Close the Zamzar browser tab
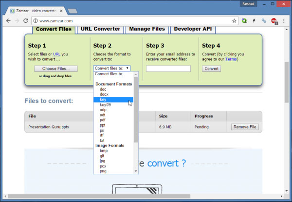Screen dimensions: 292x202 [61, 11]
